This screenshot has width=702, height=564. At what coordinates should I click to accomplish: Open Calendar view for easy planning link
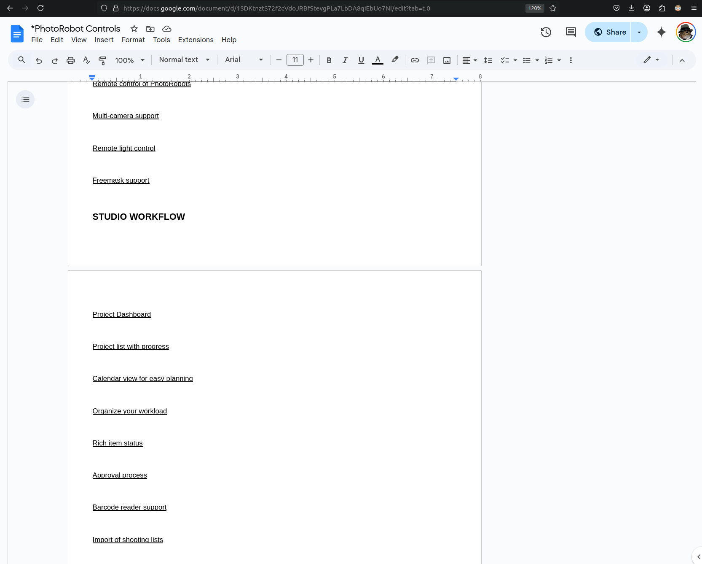[x=143, y=378]
